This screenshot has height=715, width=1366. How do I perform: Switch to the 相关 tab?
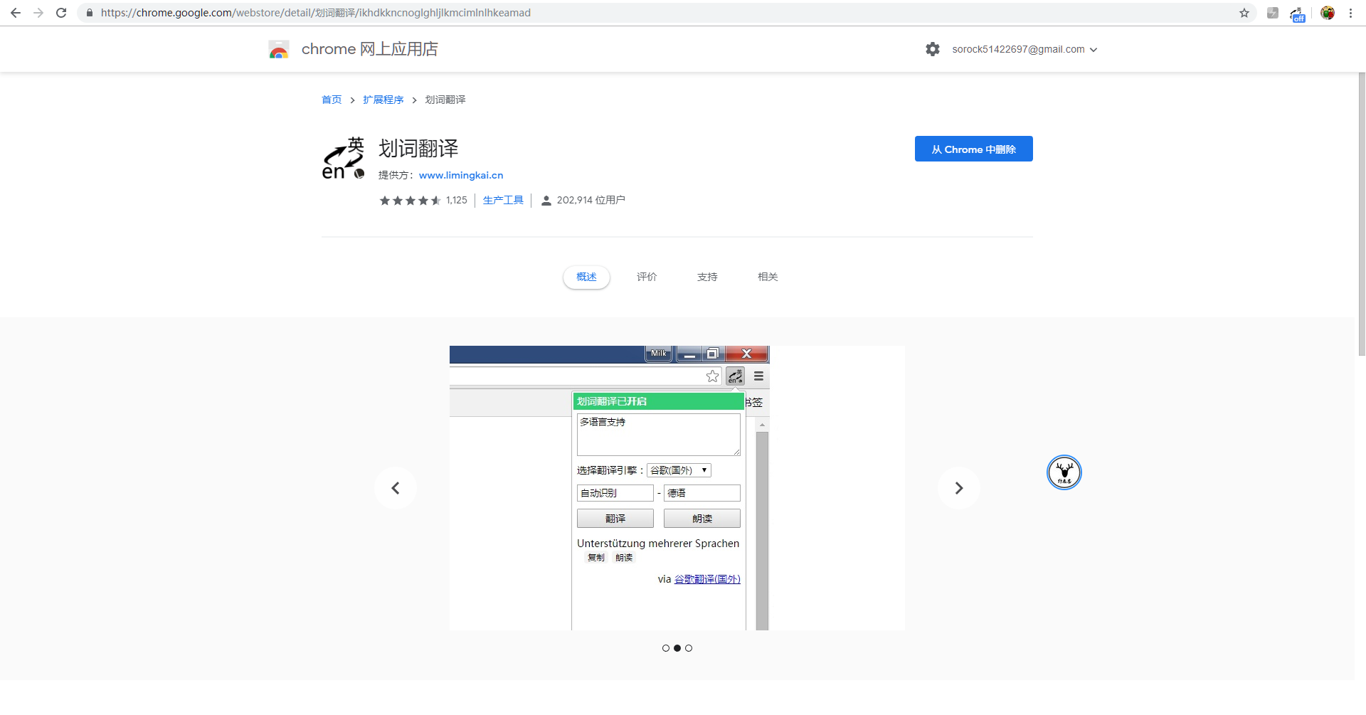pos(768,277)
